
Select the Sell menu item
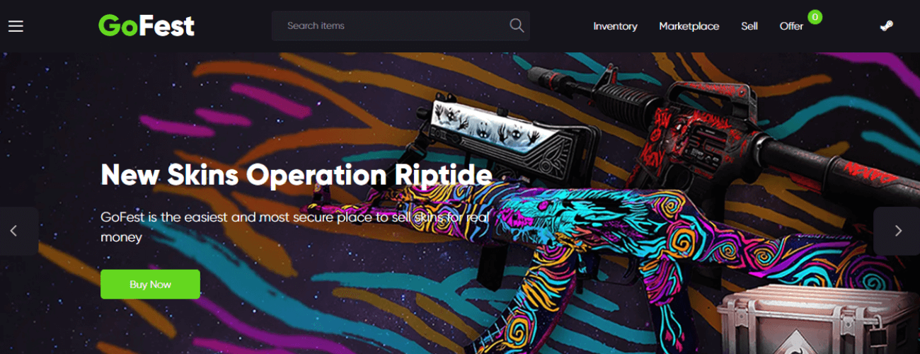(749, 26)
